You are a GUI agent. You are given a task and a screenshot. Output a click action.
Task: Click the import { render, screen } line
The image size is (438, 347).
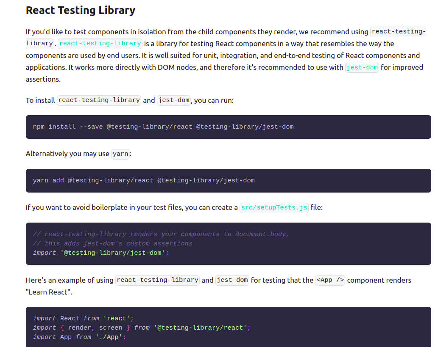[142, 328]
